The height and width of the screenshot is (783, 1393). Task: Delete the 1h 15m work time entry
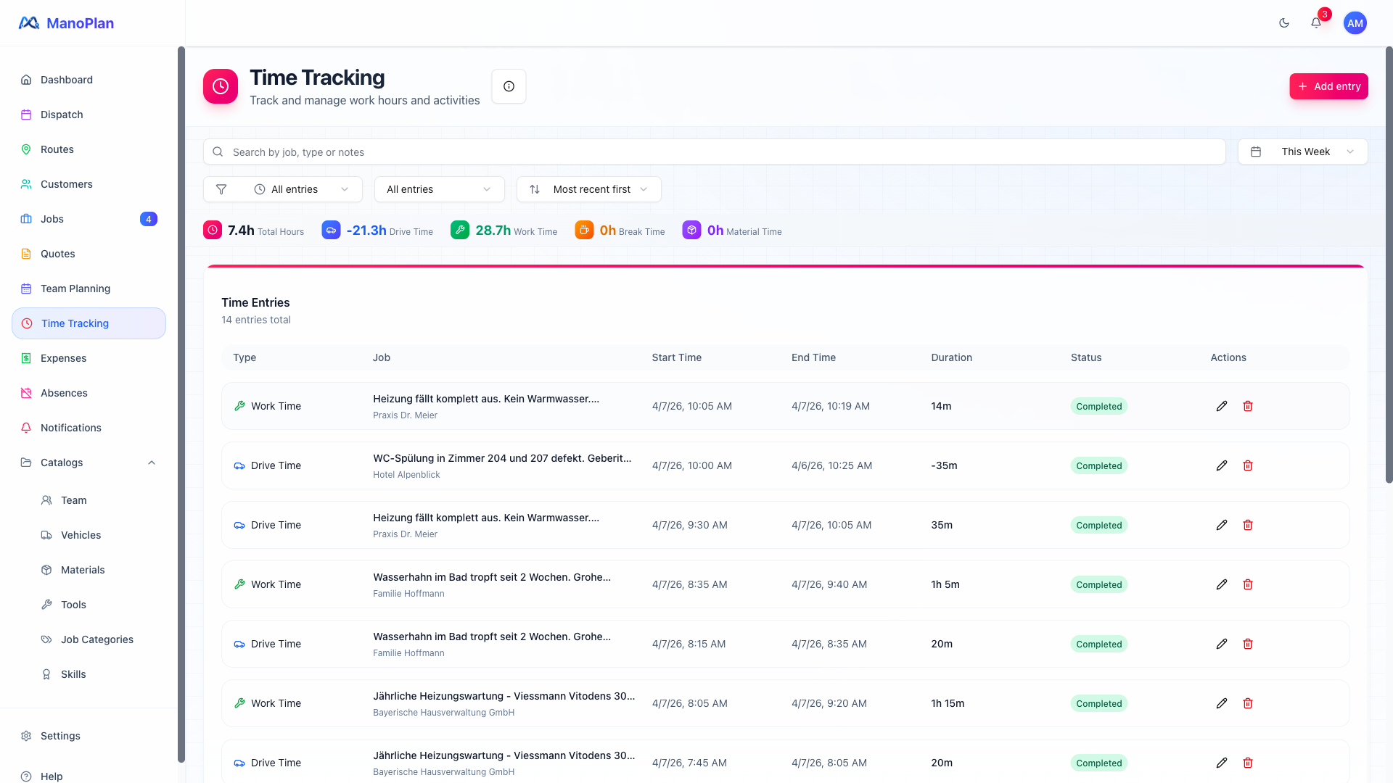pos(1248,703)
